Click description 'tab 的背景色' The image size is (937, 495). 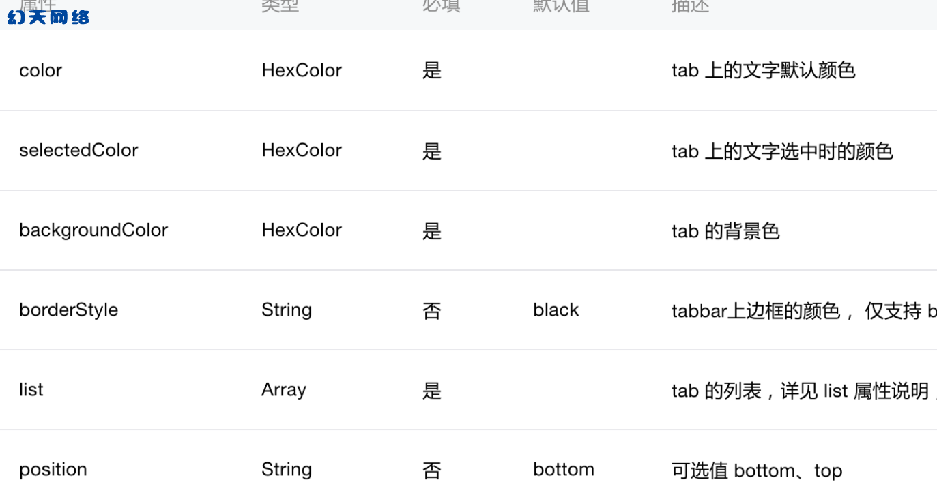tap(725, 231)
